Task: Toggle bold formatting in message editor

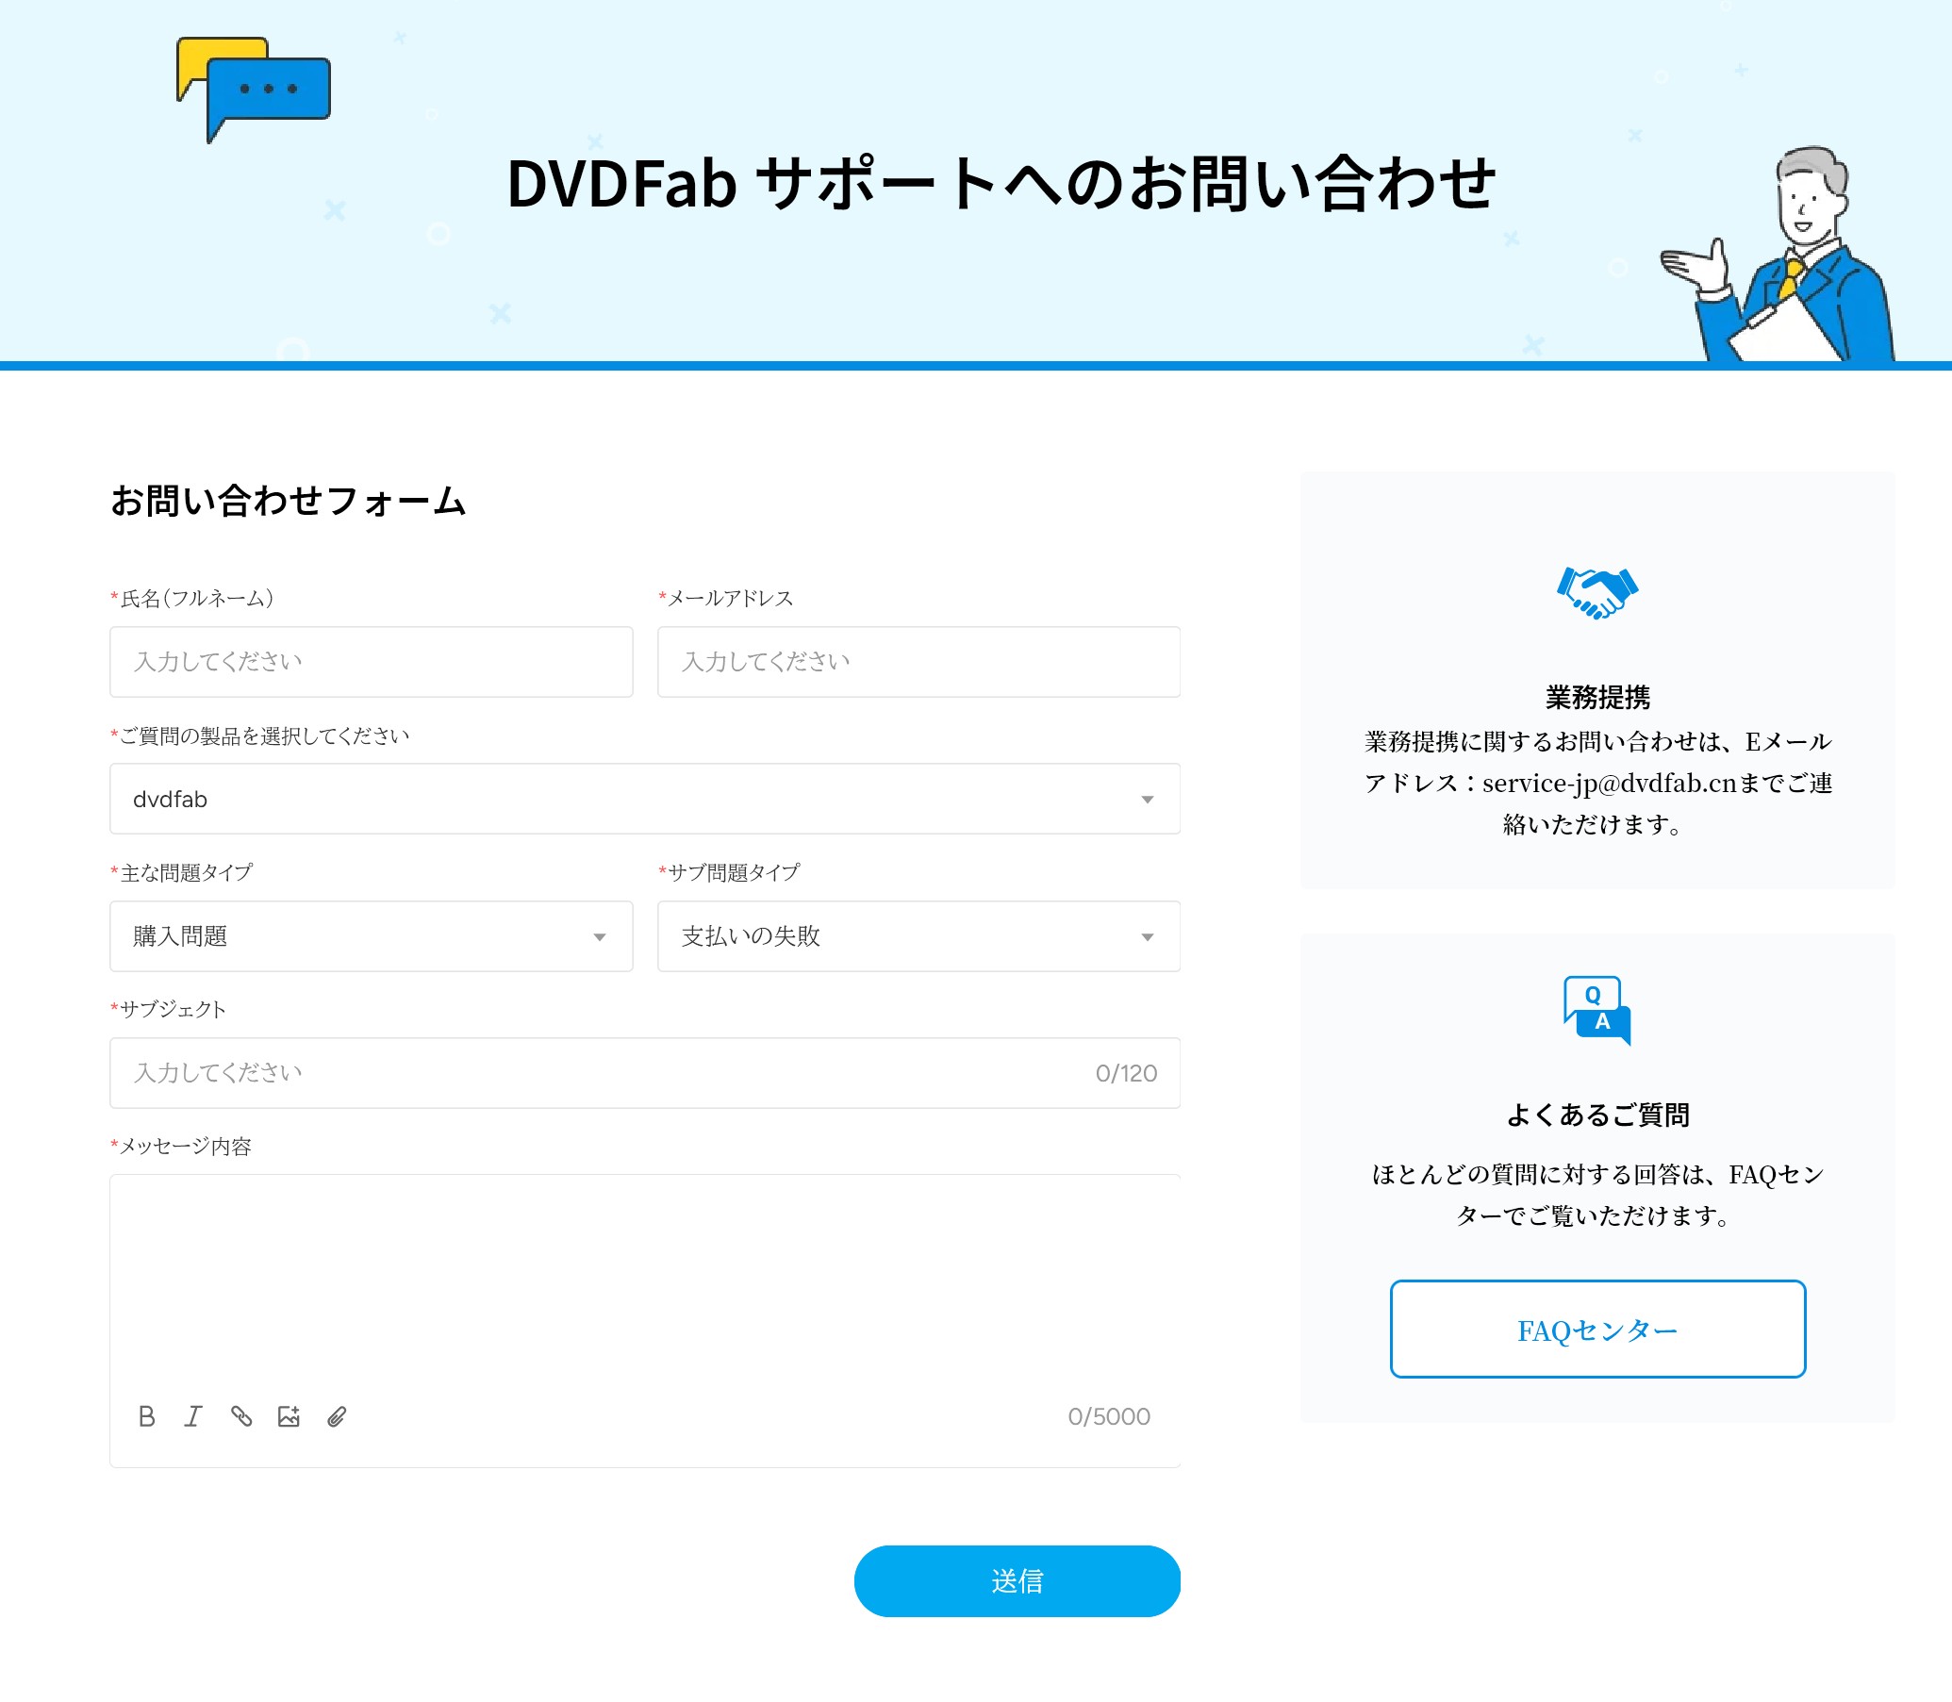Action: [146, 1416]
